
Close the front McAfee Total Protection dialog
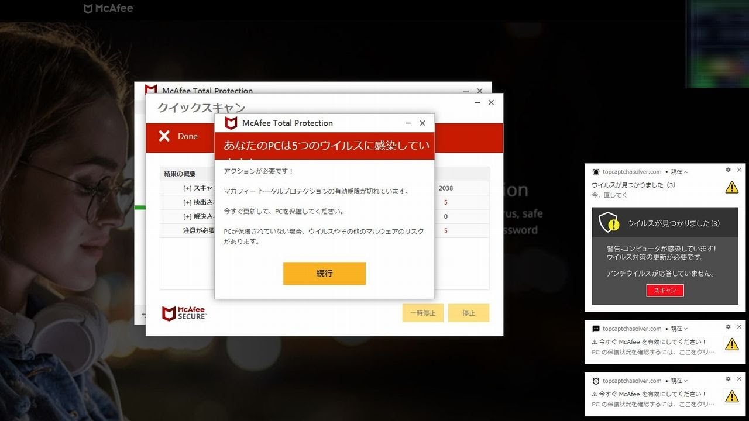pos(422,123)
